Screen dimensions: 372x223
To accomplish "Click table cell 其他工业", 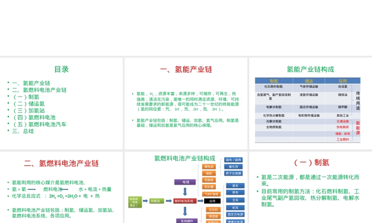I will (343, 116).
